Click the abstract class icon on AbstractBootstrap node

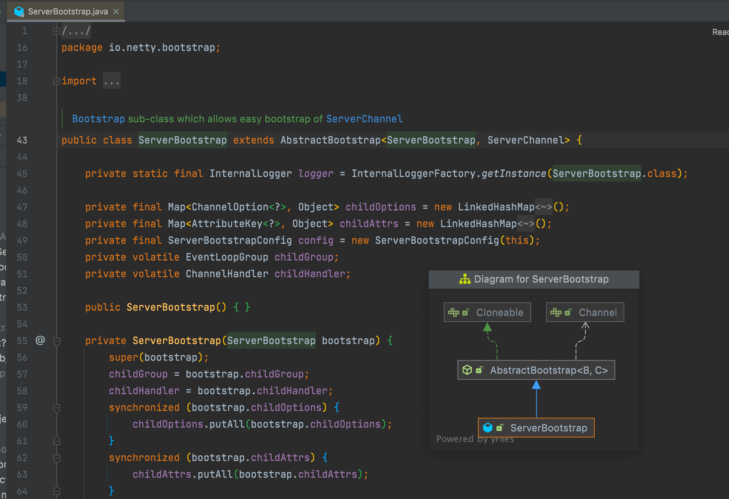click(467, 370)
